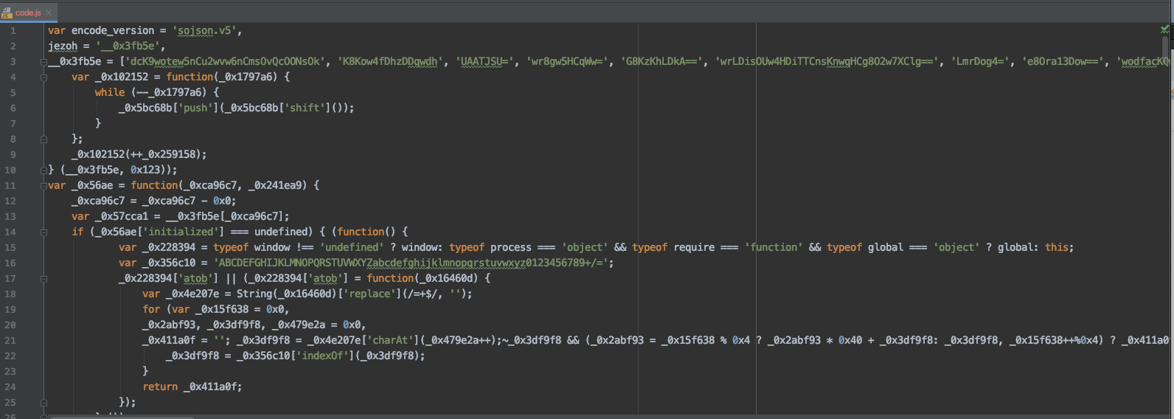Click the 'sojson.v5' string literal

coord(204,30)
